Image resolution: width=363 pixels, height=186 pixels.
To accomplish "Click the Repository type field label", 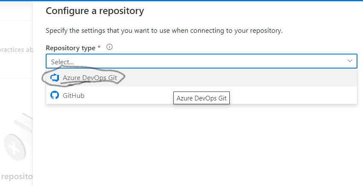I will tap(70, 48).
